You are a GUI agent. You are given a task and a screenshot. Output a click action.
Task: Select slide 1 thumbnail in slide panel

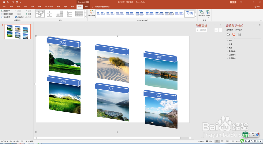18,31
